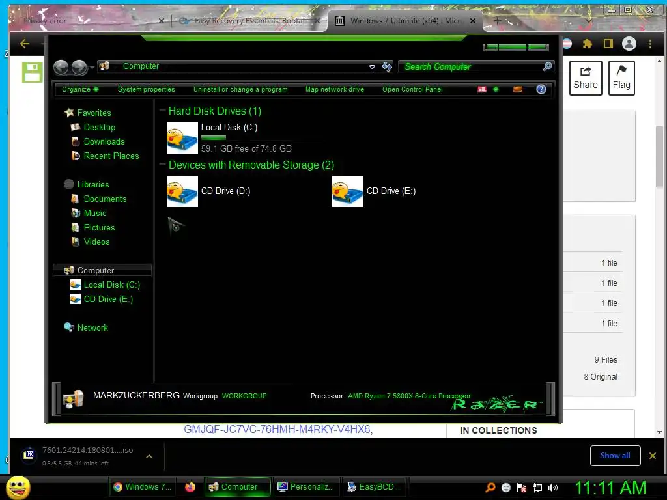Open the ISO download options chevron
The height and width of the screenshot is (500, 667).
(149, 456)
